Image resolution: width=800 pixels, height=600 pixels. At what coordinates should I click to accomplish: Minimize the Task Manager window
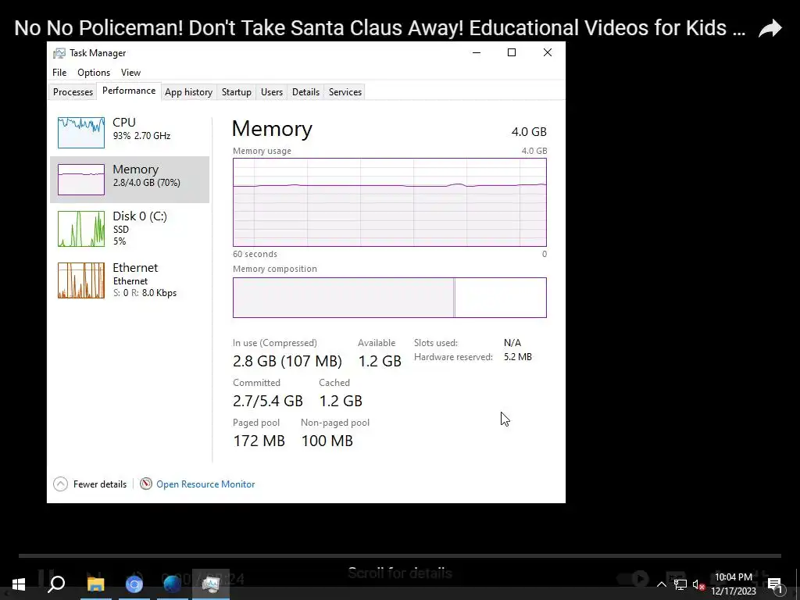477,52
